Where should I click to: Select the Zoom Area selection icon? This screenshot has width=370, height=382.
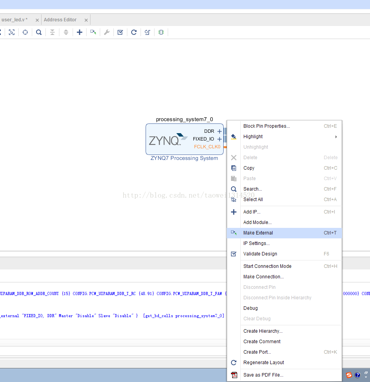click(x=12, y=32)
